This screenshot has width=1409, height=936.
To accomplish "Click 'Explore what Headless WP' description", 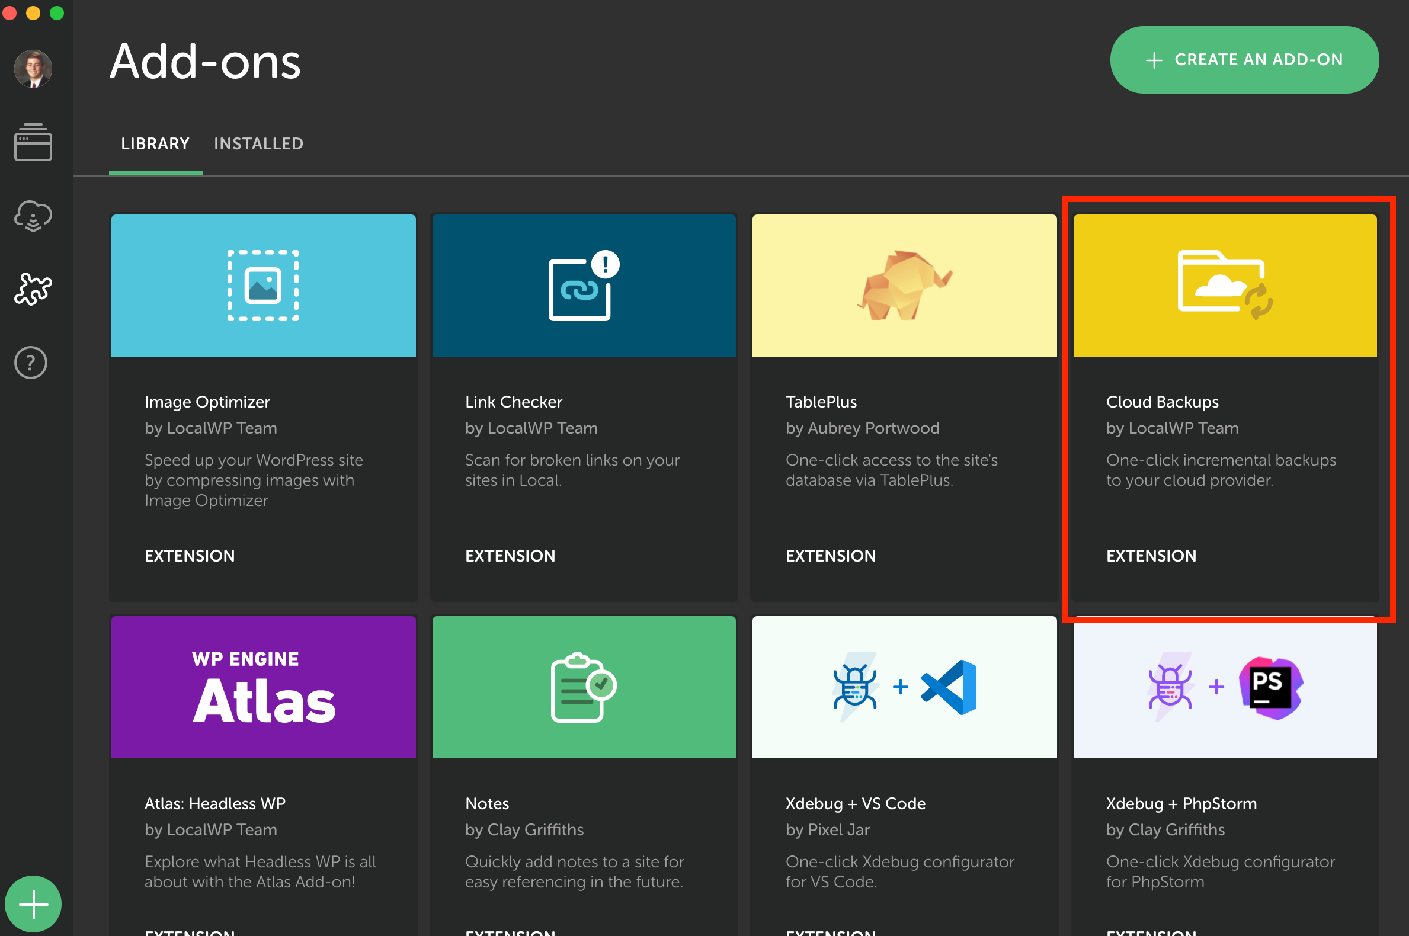I will (x=260, y=871).
